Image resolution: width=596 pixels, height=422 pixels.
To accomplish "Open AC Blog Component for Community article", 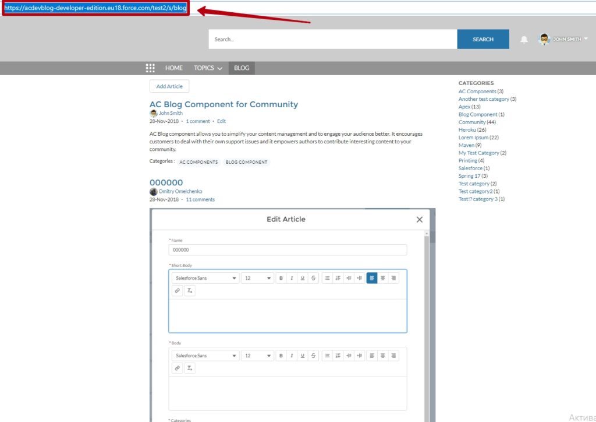I will [223, 104].
